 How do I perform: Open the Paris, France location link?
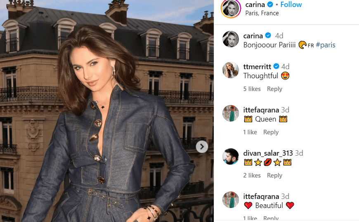click(x=262, y=13)
